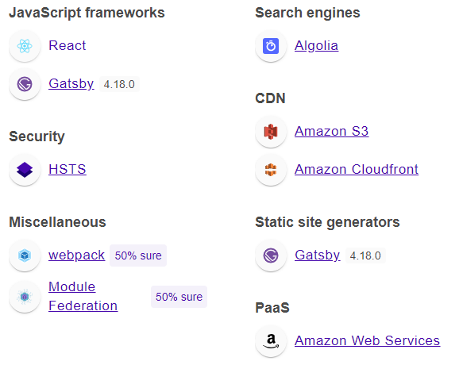
Task: Open the Amazon S3 link
Action: click(x=332, y=131)
